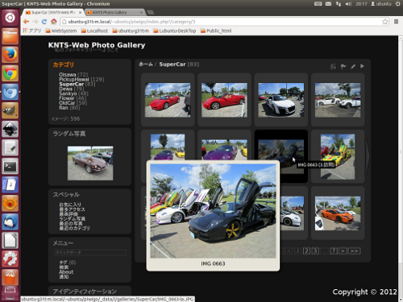Open the Dewa category

[x=65, y=89]
